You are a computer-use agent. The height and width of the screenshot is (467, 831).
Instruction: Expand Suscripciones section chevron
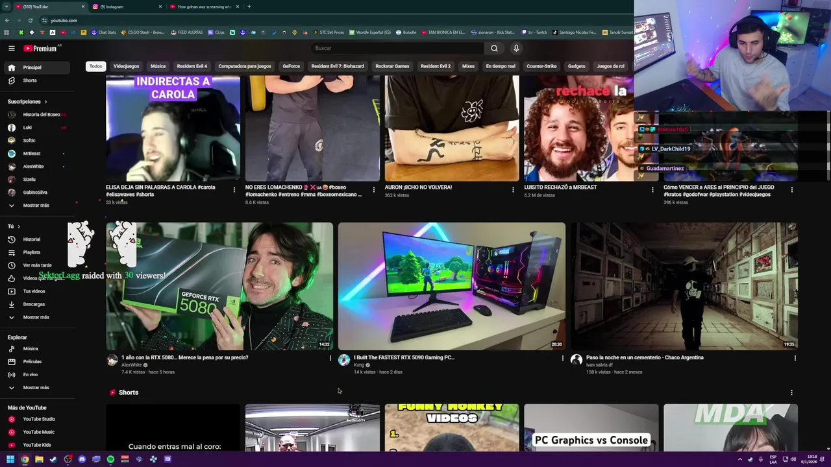45,102
